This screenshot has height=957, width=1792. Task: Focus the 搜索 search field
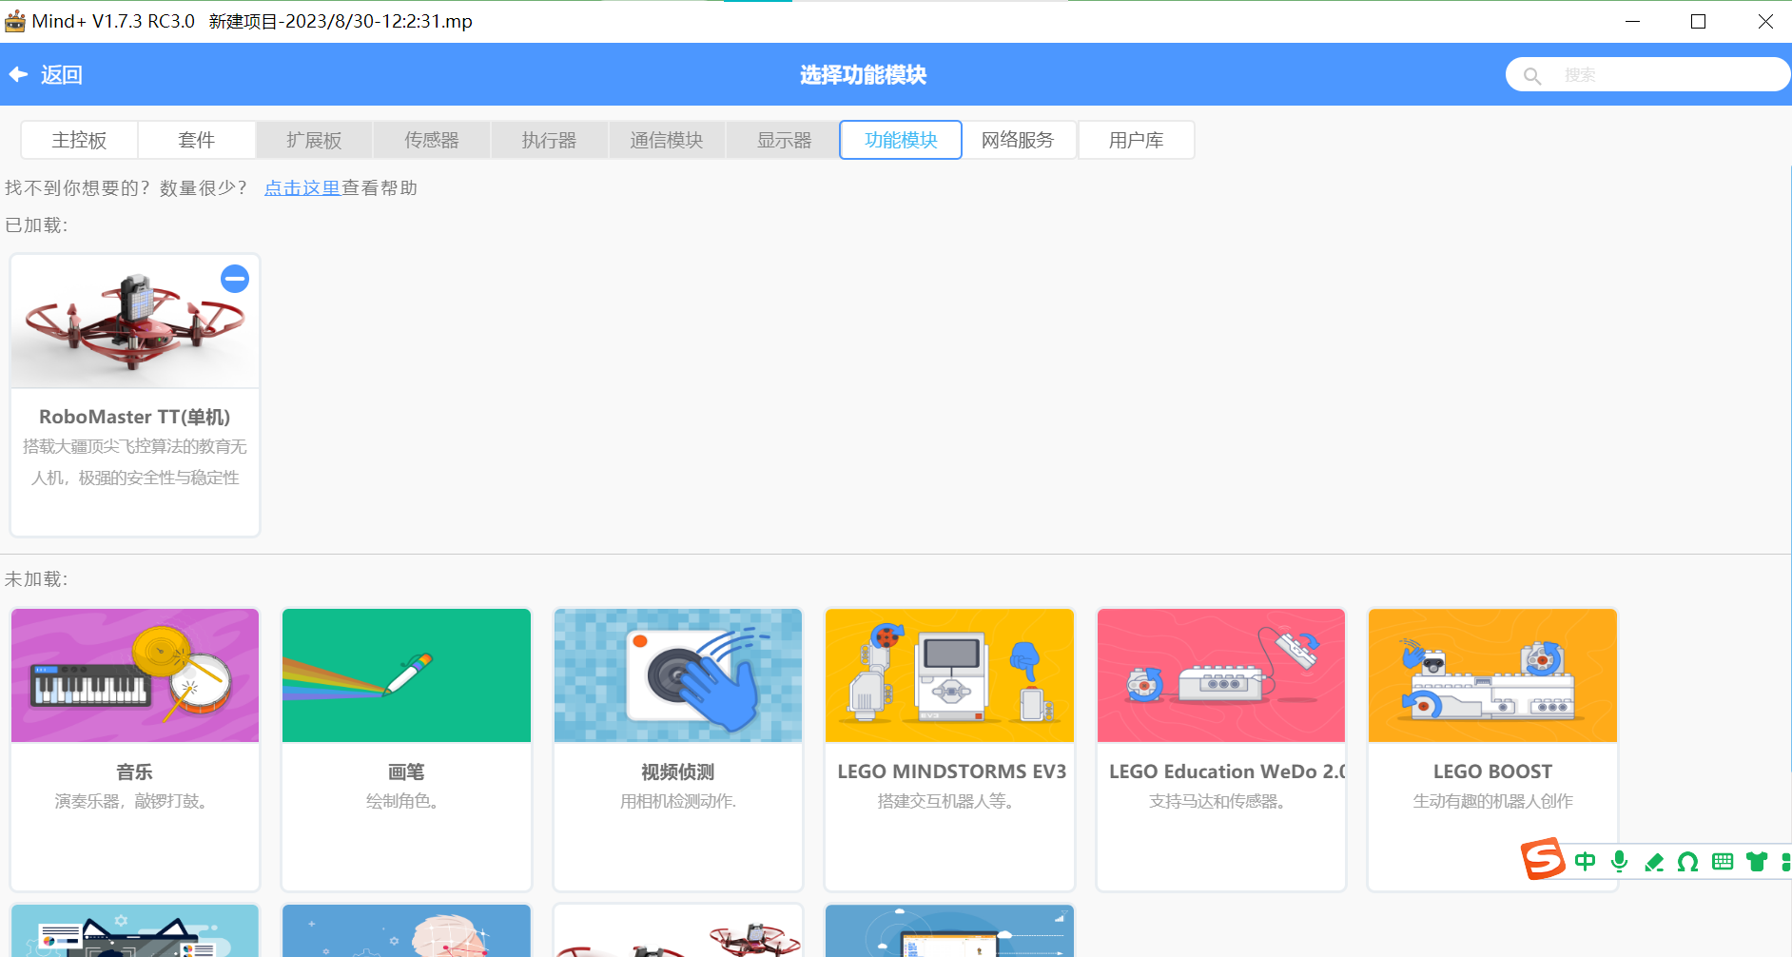1647,74
